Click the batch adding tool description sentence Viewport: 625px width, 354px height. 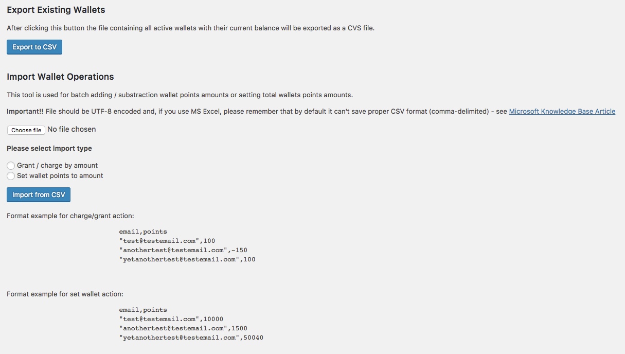(x=180, y=95)
